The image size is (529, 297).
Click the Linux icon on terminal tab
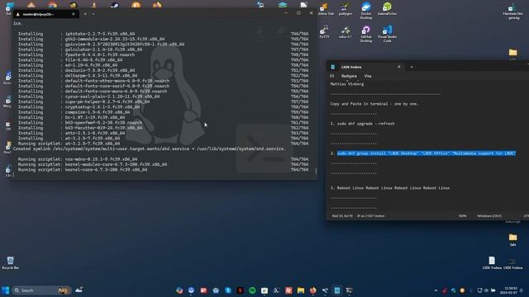tap(17, 14)
